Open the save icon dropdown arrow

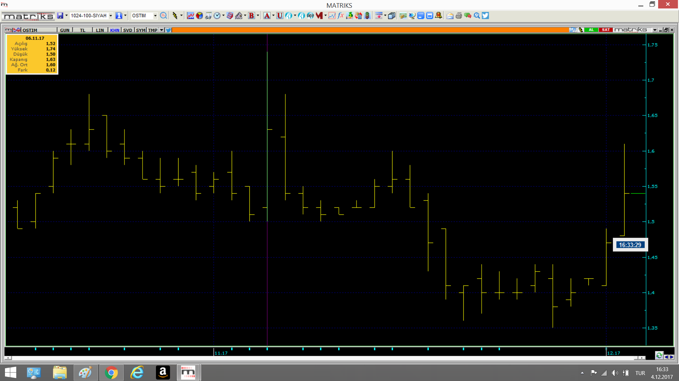pyautogui.click(x=66, y=16)
